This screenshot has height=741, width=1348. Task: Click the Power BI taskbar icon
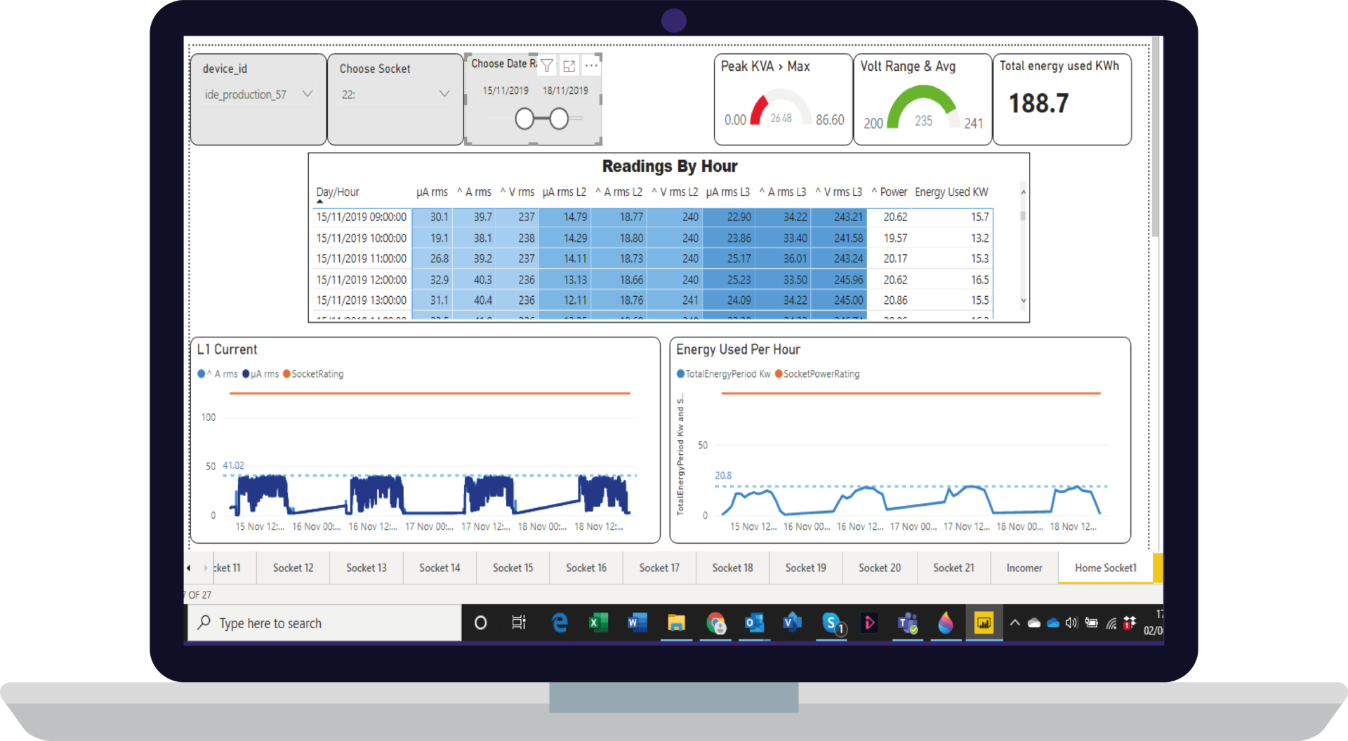[x=984, y=622]
